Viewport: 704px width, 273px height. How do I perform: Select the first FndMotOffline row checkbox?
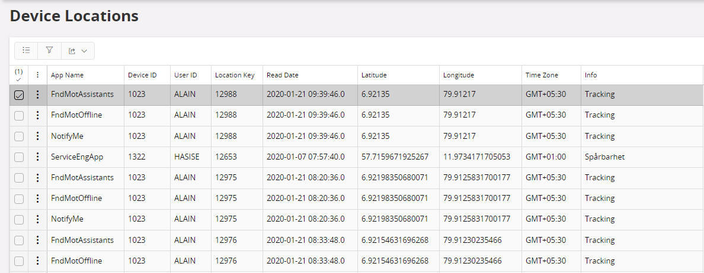[x=19, y=115]
